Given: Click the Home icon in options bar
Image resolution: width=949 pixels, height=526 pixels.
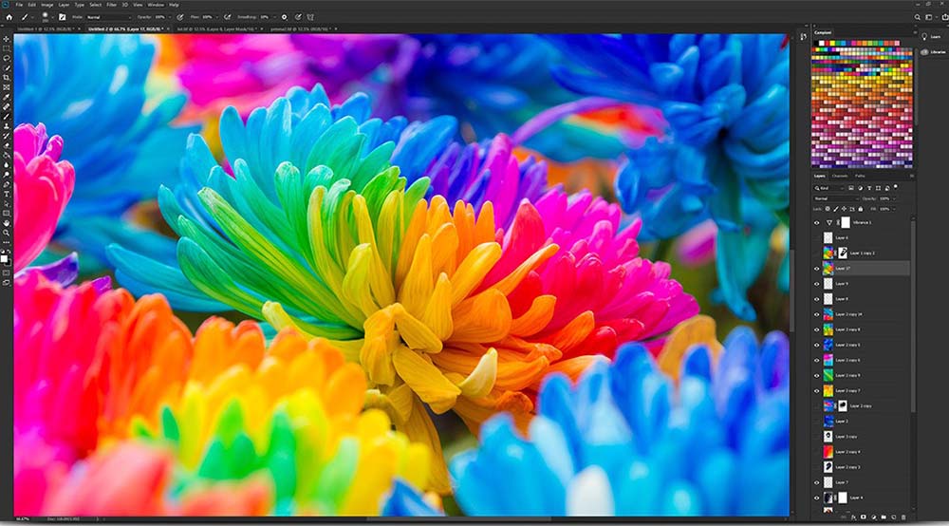Looking at the screenshot, I should point(9,17).
